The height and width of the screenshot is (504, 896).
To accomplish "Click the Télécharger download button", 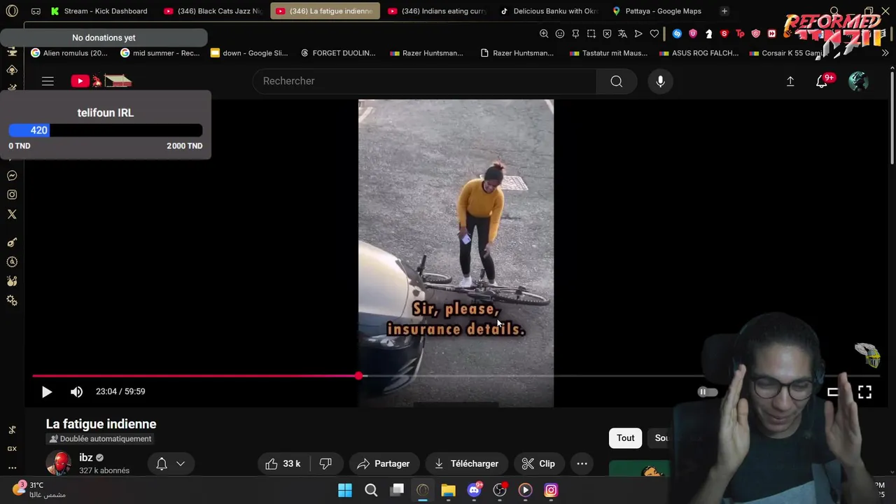I will (x=466, y=463).
